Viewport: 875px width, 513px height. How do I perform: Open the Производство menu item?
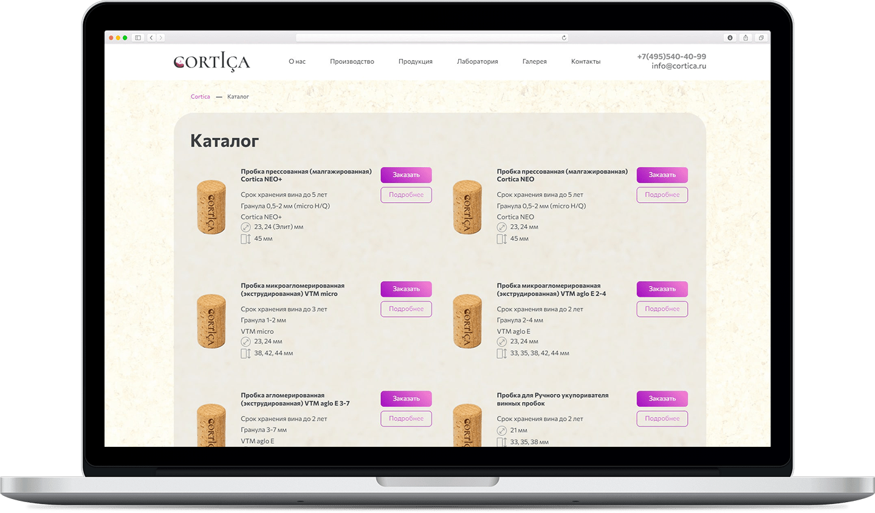tap(352, 61)
